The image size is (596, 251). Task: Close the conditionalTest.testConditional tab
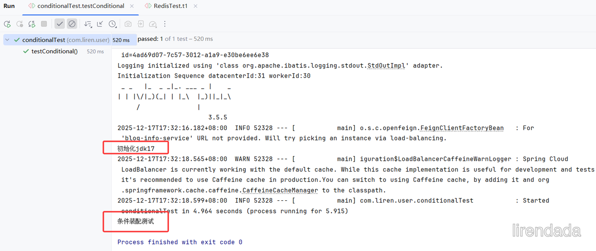click(x=132, y=6)
